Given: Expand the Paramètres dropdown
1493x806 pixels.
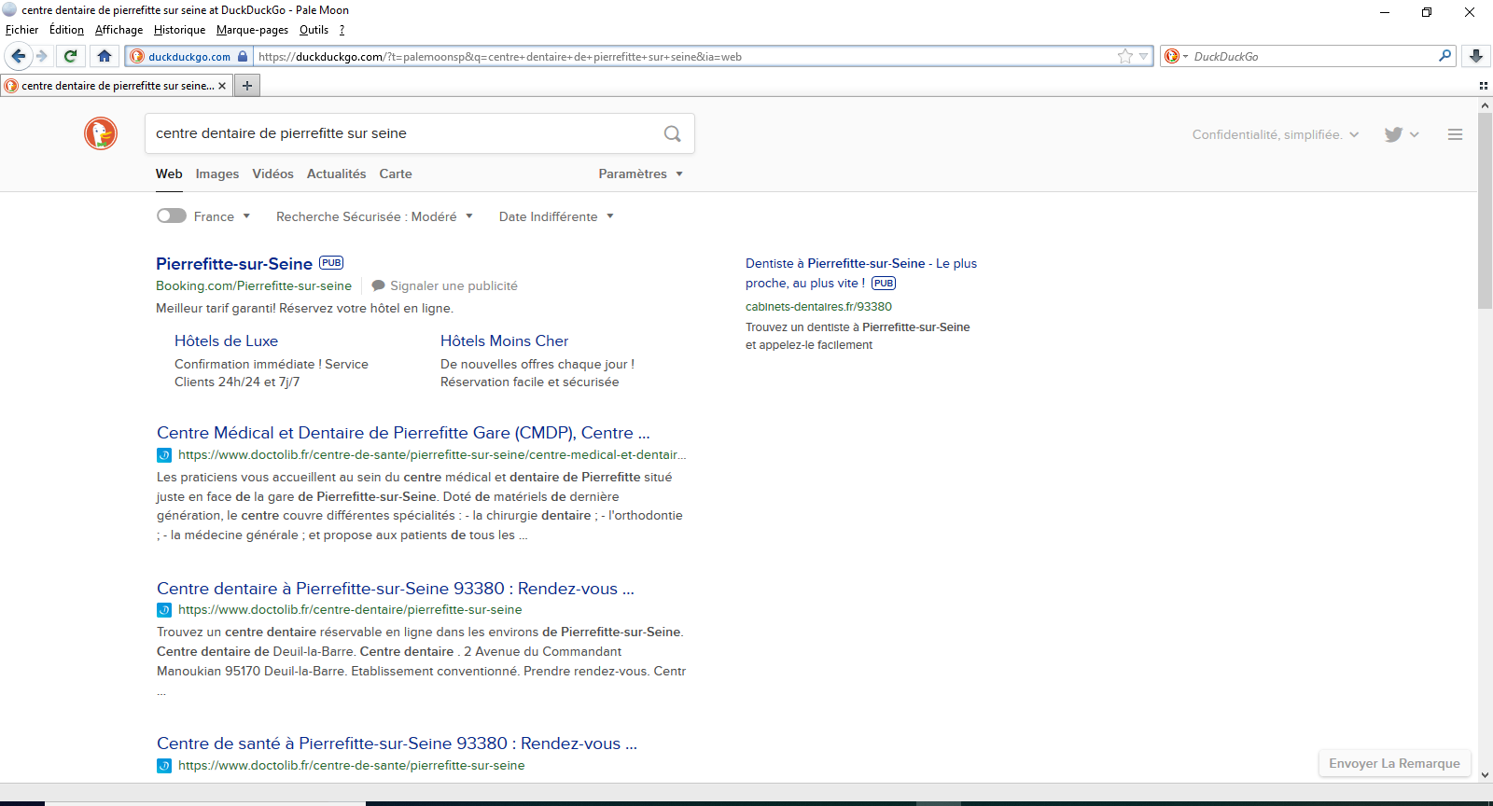Looking at the screenshot, I should pos(641,174).
